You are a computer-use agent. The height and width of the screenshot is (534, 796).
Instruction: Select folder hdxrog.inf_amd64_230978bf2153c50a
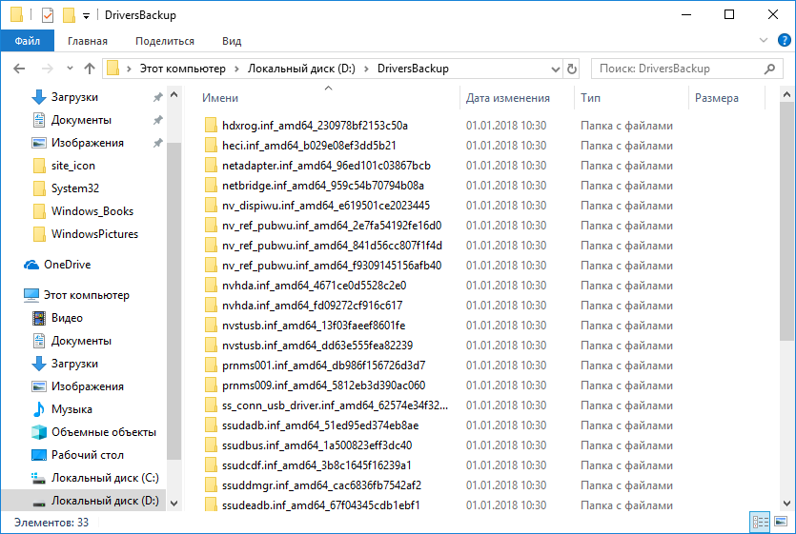click(315, 126)
